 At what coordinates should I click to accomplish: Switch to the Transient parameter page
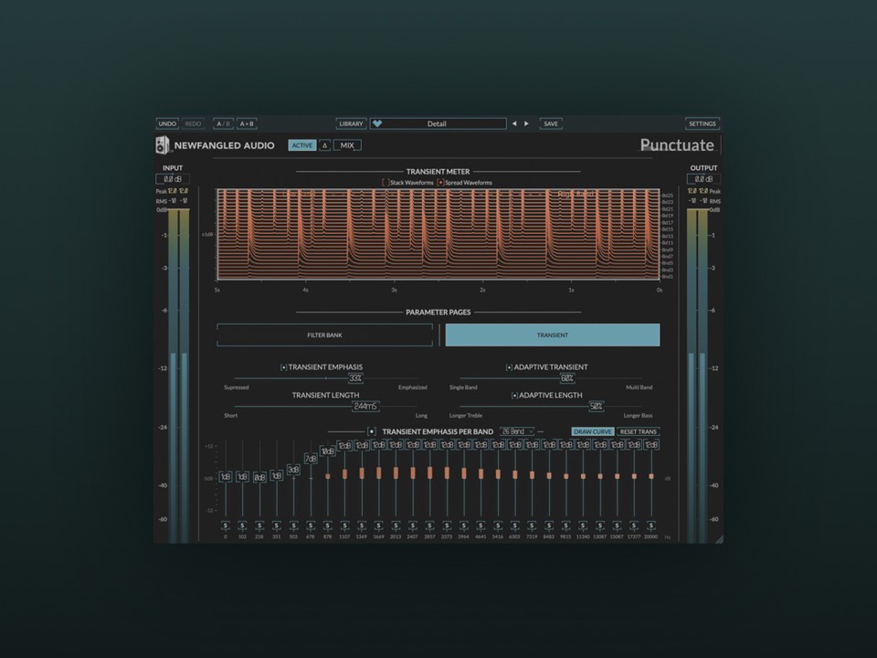click(x=552, y=335)
